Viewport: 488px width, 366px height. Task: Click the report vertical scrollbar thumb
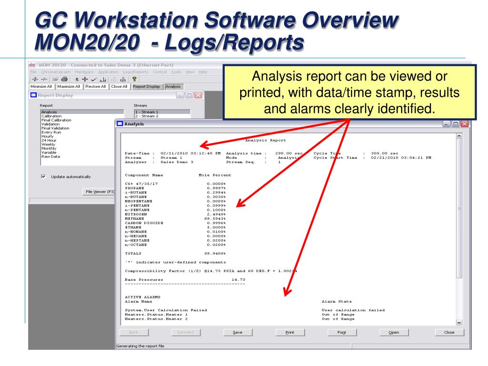click(x=459, y=209)
